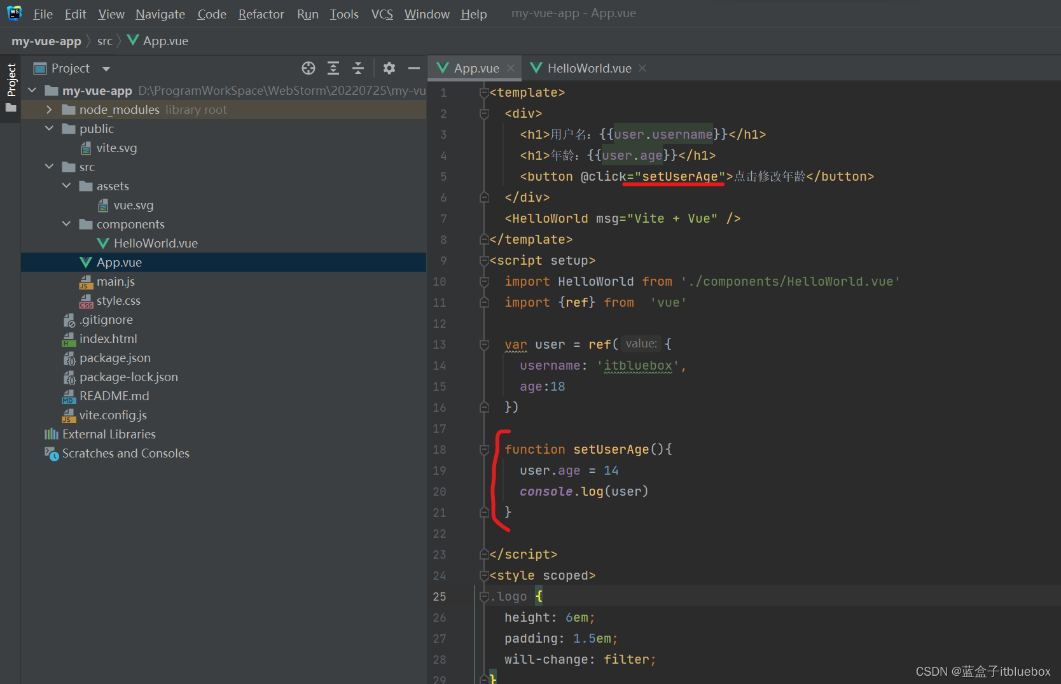Expand the node_modules folder
Viewport: 1061px width, 684px height.
click(50, 109)
